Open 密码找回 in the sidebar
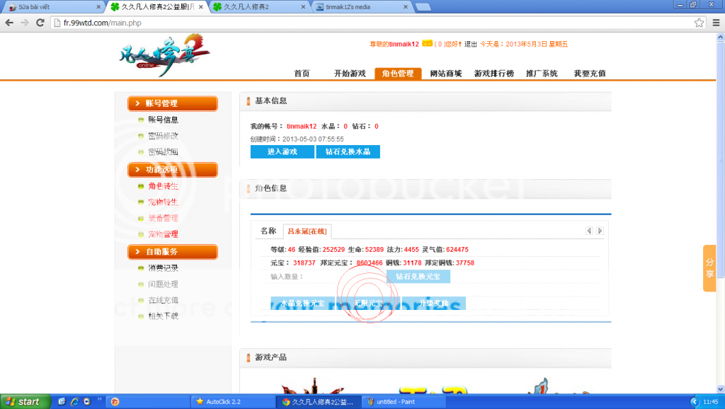The width and height of the screenshot is (725, 409). pyautogui.click(x=163, y=151)
